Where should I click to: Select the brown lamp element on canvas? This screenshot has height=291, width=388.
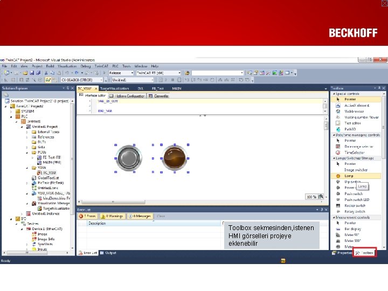(x=175, y=158)
